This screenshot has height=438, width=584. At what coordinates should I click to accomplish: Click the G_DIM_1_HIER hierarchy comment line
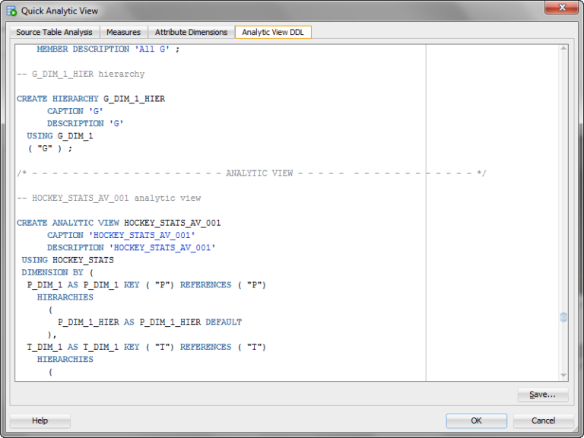point(81,75)
